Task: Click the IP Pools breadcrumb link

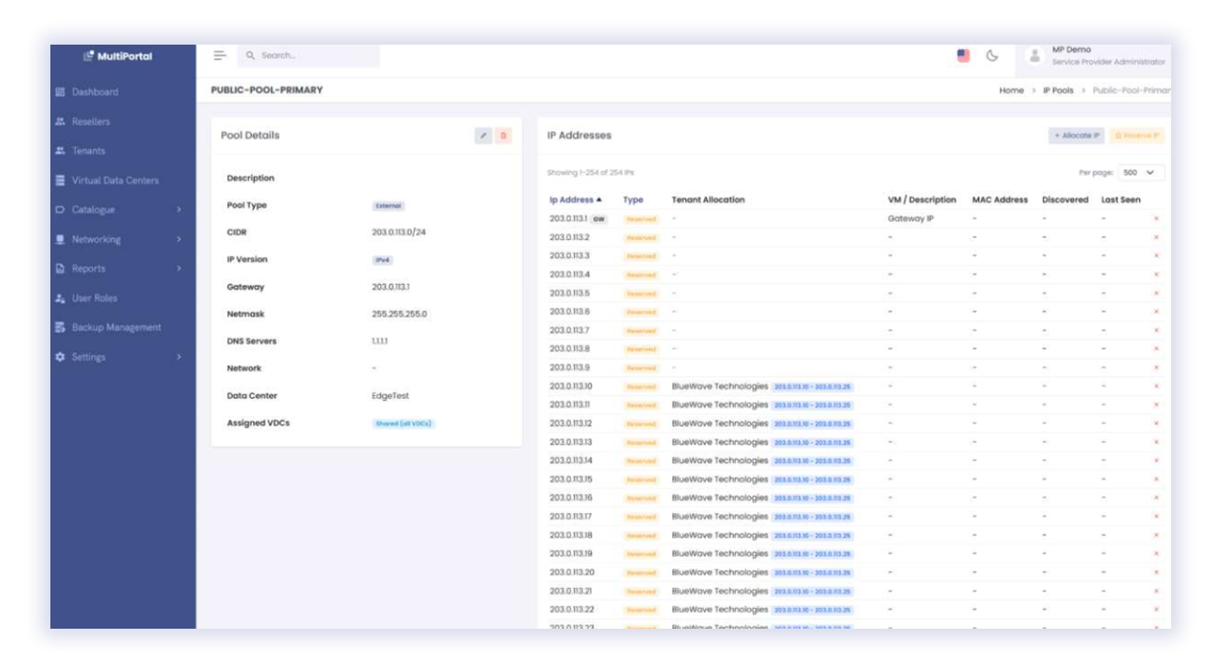Action: [x=1058, y=90]
